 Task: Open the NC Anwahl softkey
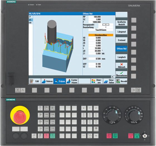(x=121, y=81)
